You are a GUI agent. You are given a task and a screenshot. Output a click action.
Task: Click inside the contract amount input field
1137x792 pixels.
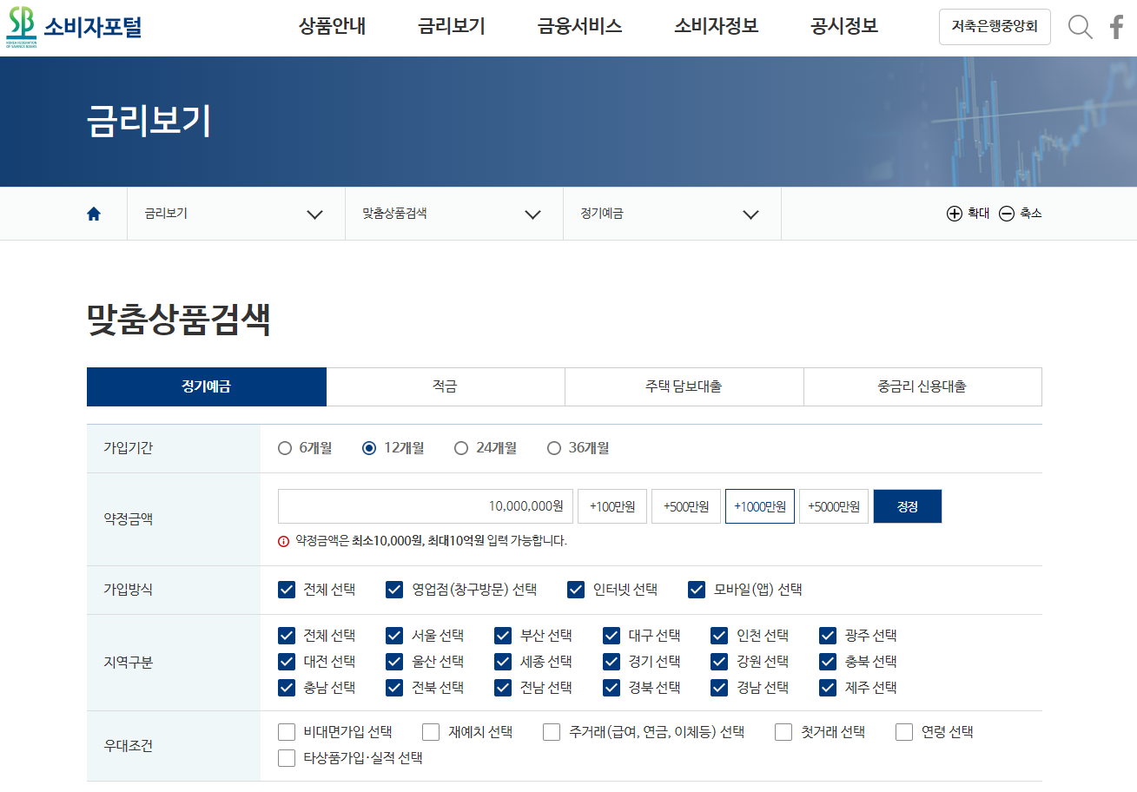pos(425,505)
